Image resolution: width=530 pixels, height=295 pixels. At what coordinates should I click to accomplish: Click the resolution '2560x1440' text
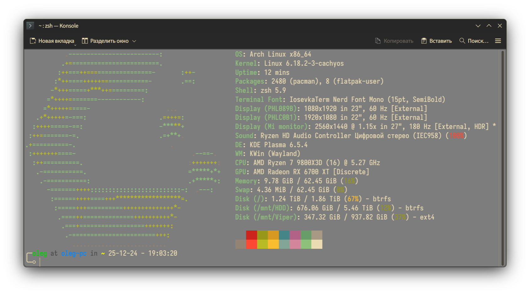pyautogui.click(x=331, y=127)
